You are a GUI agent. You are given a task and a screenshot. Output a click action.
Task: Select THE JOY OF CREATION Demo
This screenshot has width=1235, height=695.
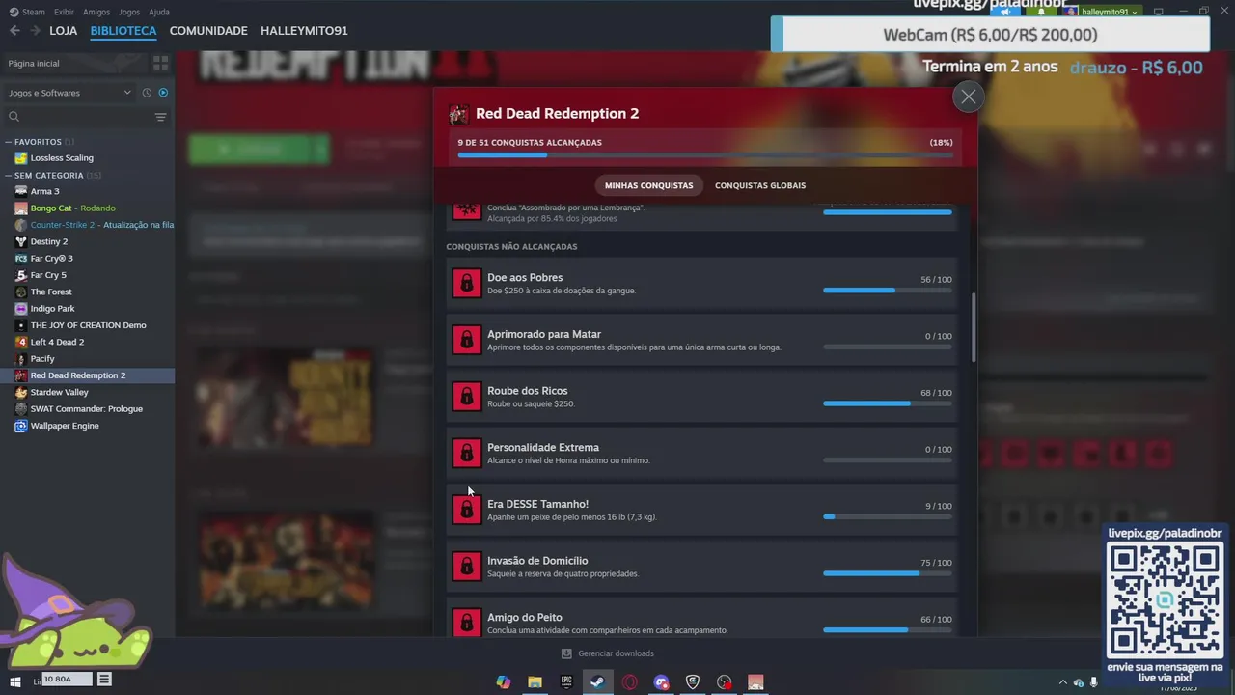88,325
